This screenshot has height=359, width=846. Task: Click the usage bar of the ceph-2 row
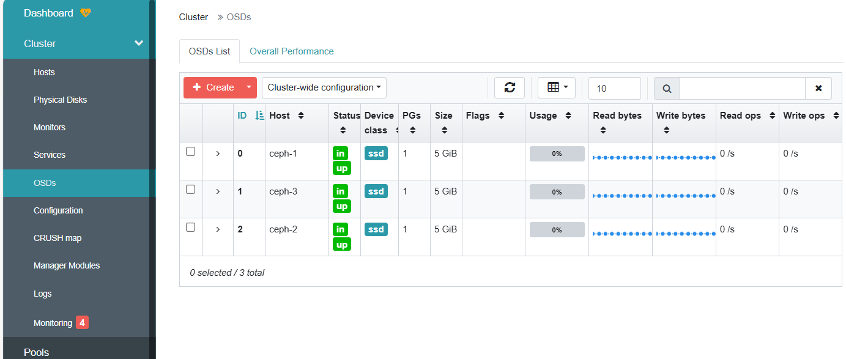557,229
